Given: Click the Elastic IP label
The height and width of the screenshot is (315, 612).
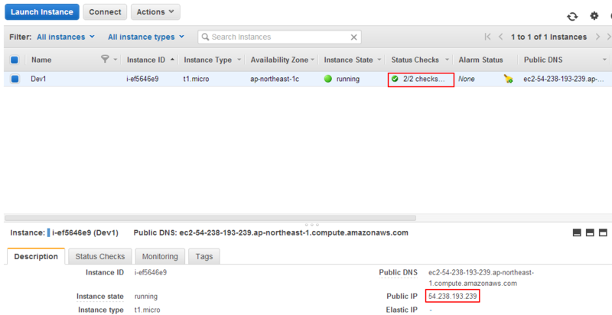Looking at the screenshot, I should click(401, 310).
